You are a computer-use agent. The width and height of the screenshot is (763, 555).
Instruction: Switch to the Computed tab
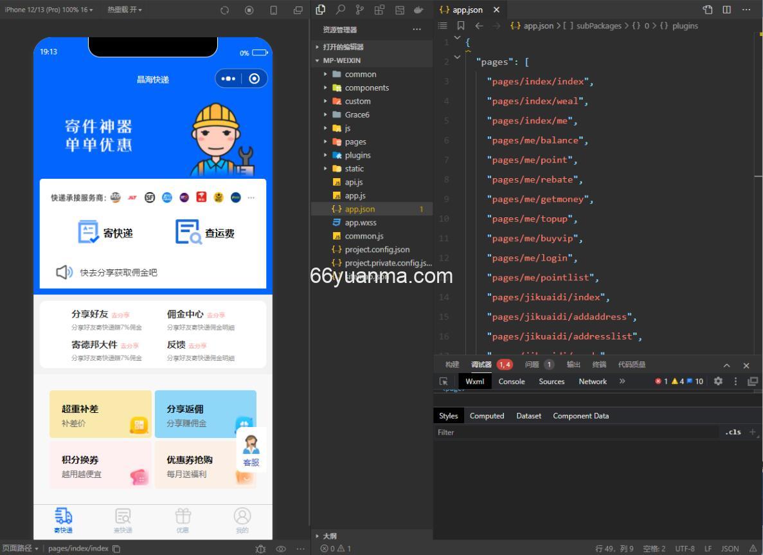(x=487, y=416)
